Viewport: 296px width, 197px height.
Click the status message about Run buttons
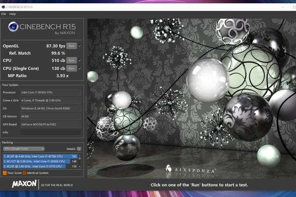click(199, 185)
